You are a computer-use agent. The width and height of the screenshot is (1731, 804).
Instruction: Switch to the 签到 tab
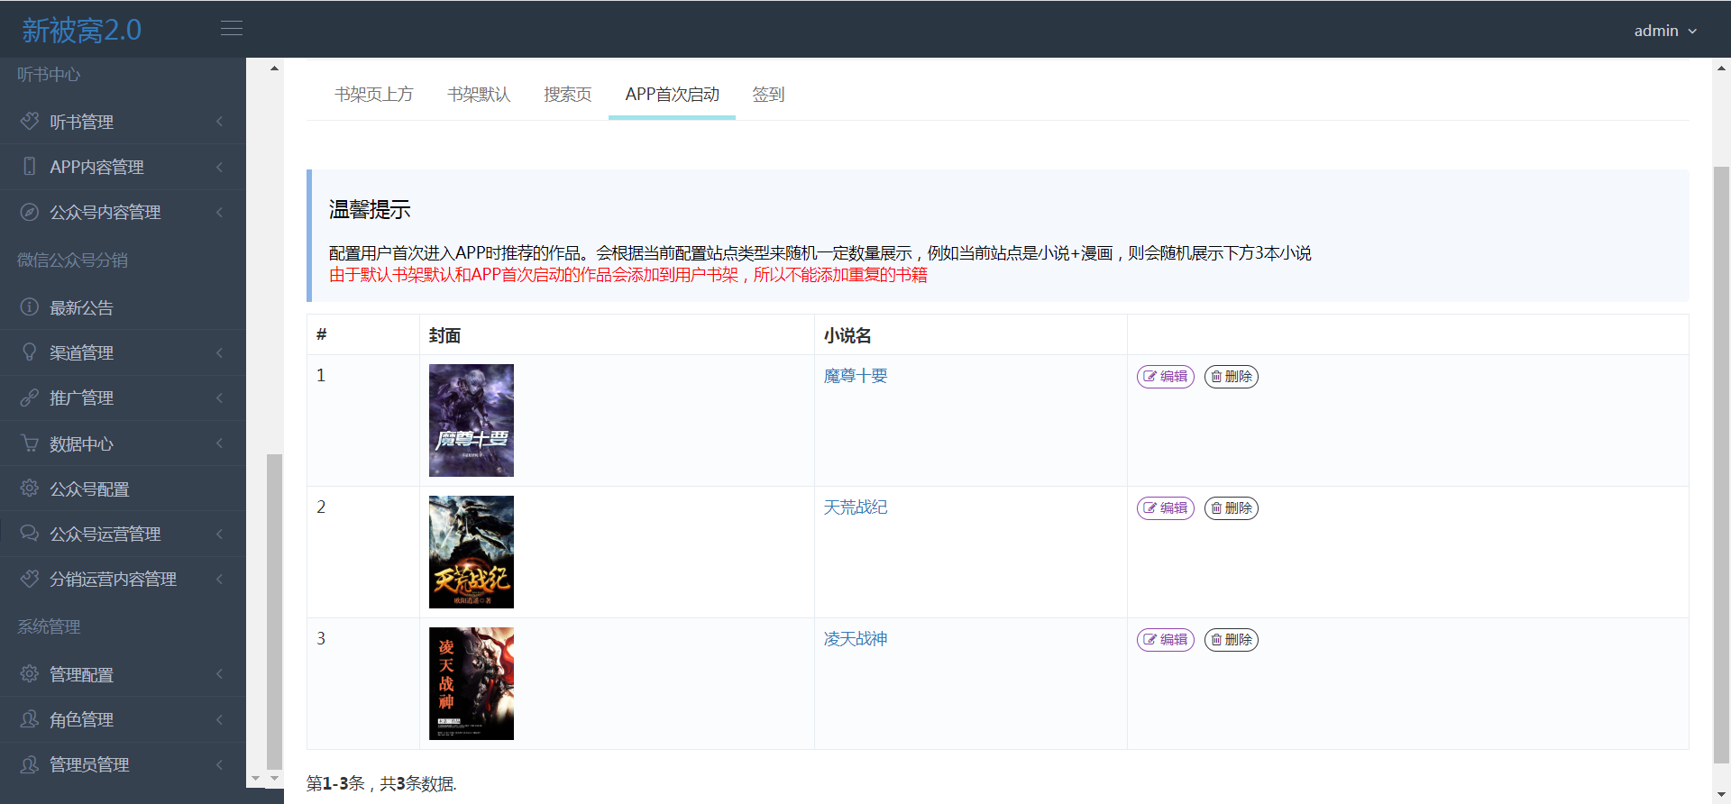tap(768, 95)
